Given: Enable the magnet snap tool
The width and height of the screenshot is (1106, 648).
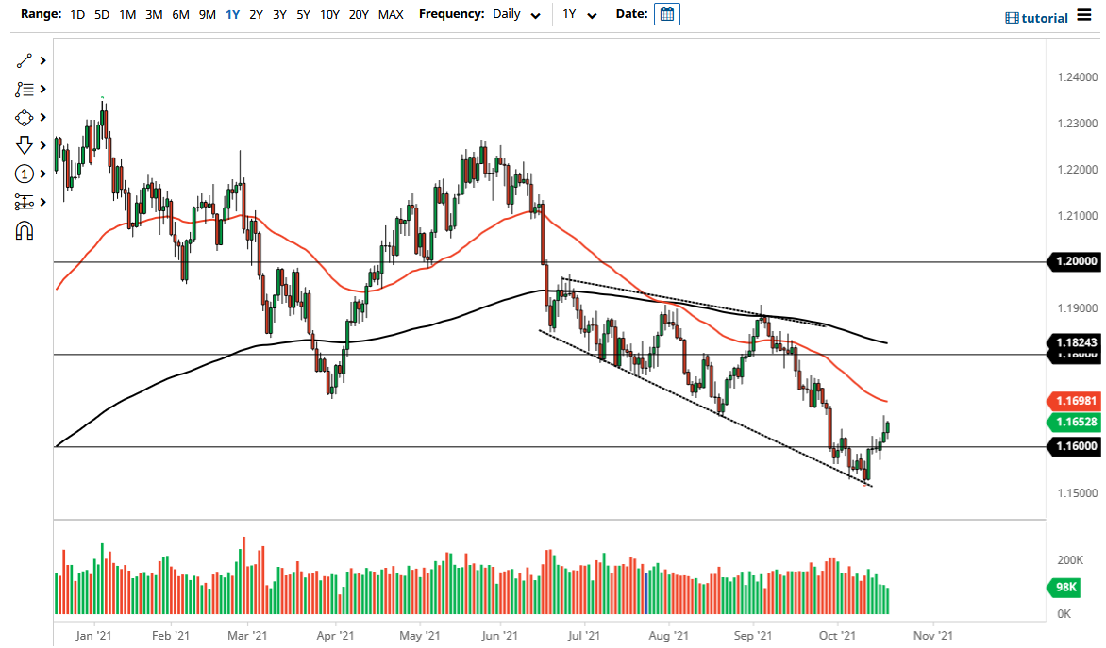Looking at the screenshot, I should [26, 230].
